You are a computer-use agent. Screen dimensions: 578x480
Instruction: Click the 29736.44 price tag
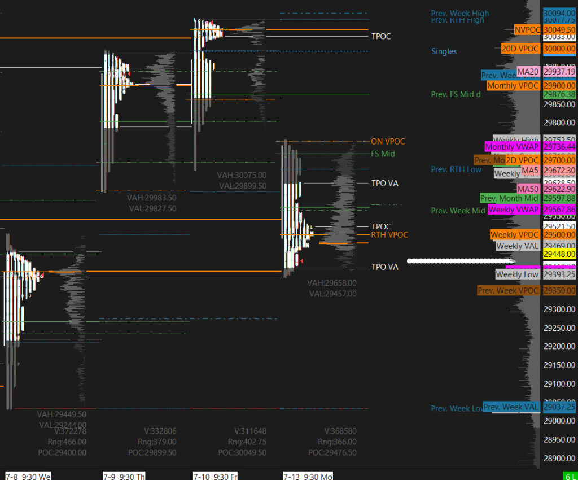[559, 147]
